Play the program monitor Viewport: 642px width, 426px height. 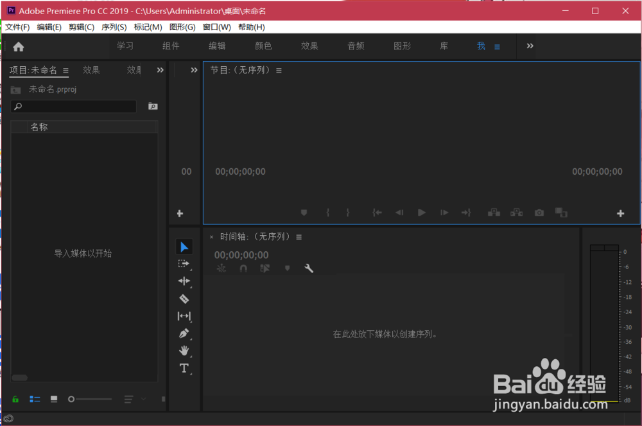(x=421, y=213)
